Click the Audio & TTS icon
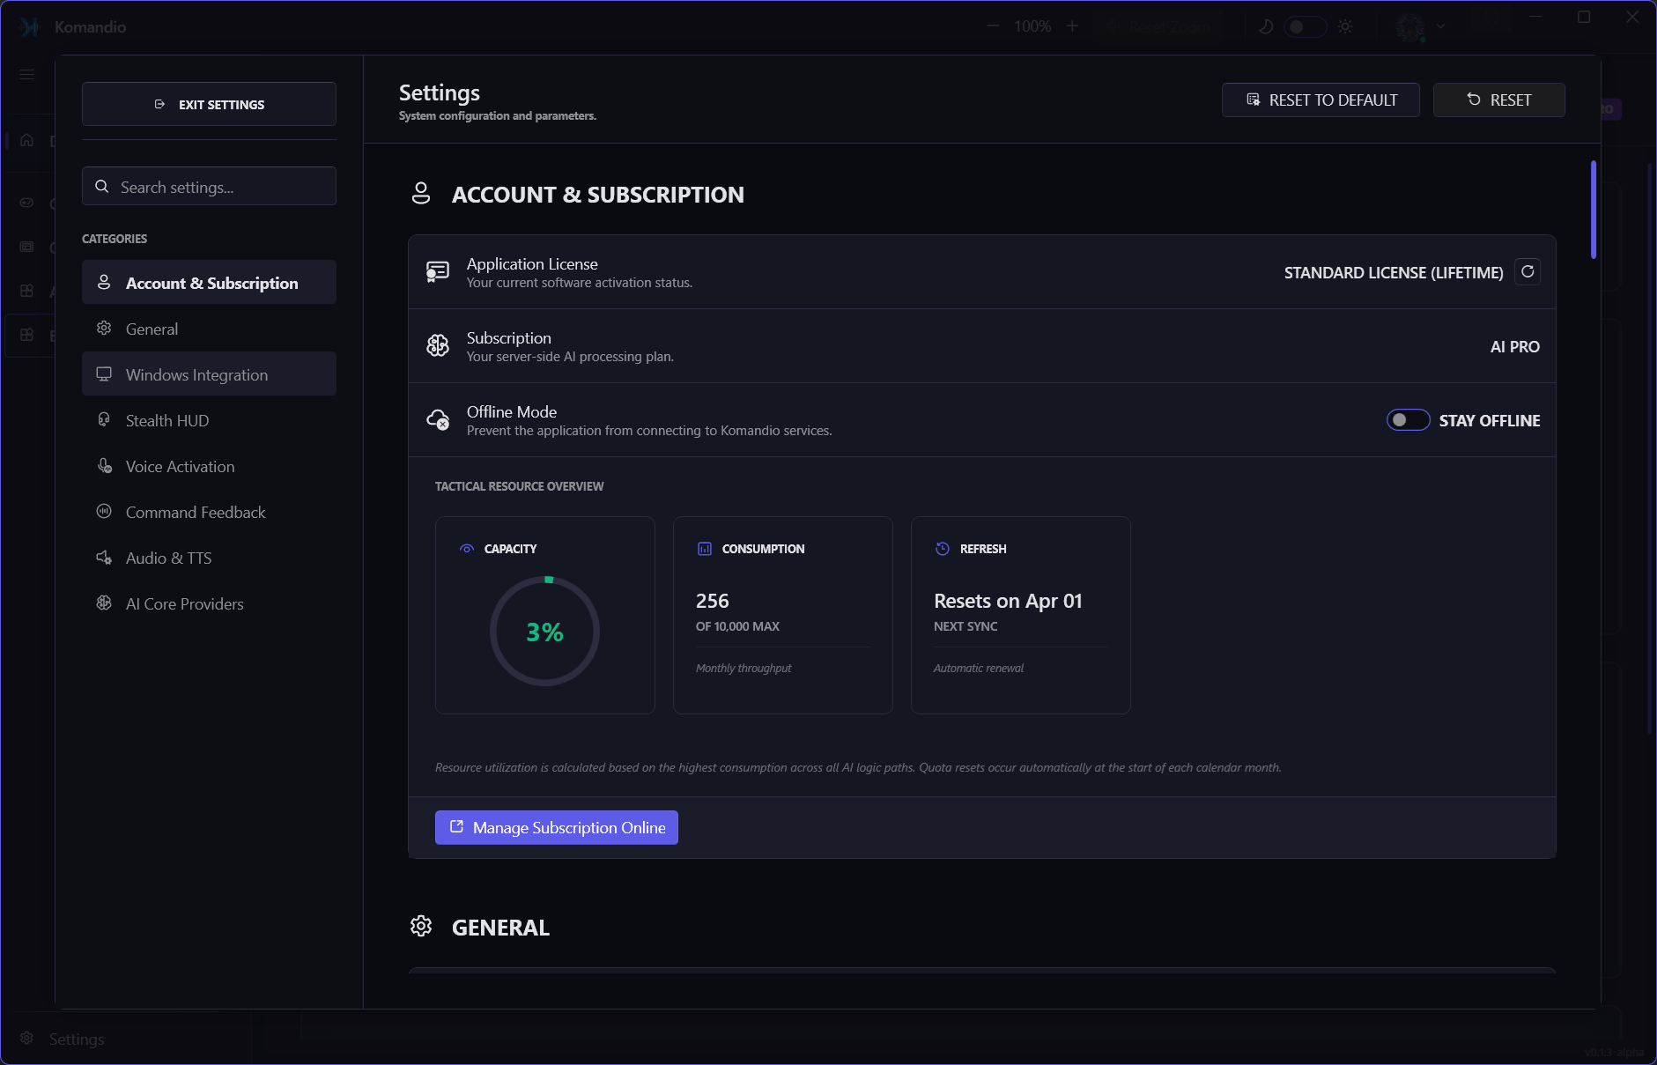 pos(104,558)
